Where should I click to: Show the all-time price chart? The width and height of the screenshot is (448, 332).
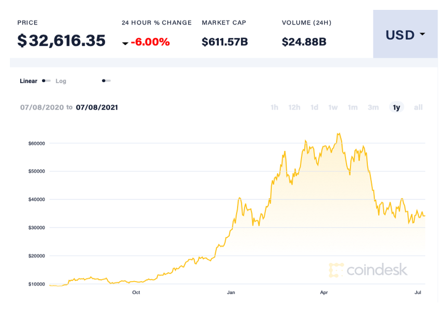tap(418, 107)
